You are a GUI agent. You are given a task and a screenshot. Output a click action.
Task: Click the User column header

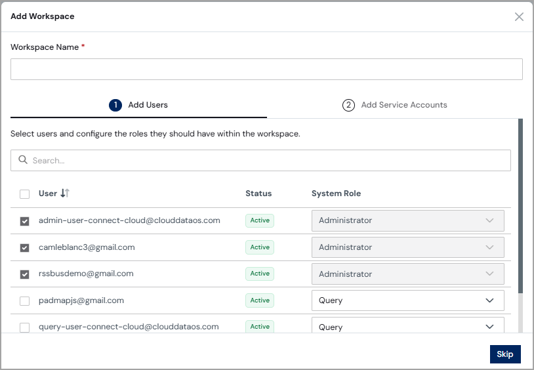(x=48, y=194)
